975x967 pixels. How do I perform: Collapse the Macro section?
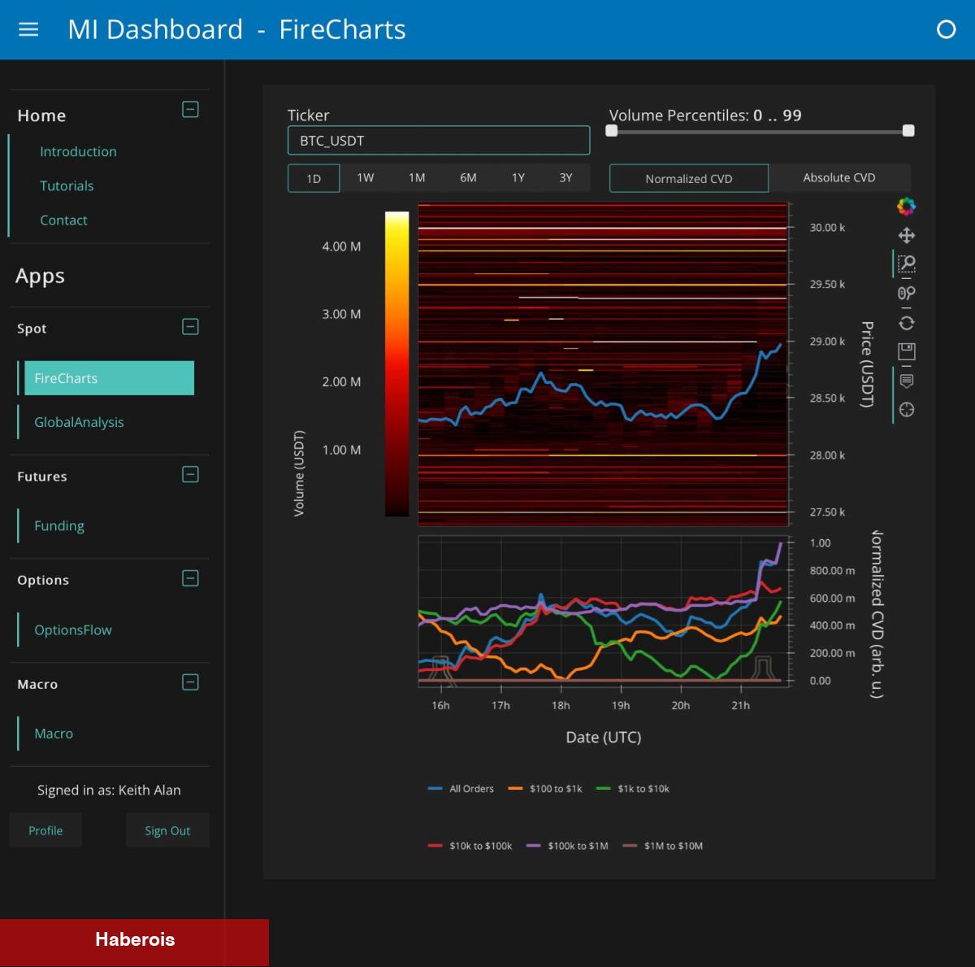pos(190,682)
